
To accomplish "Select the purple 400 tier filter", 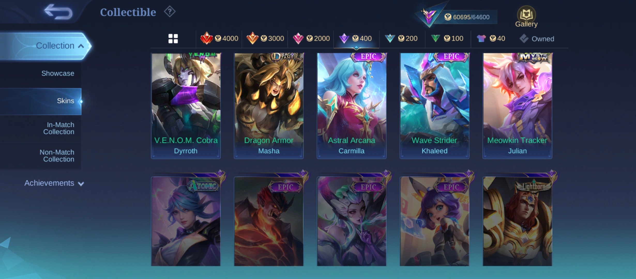I will (x=356, y=38).
